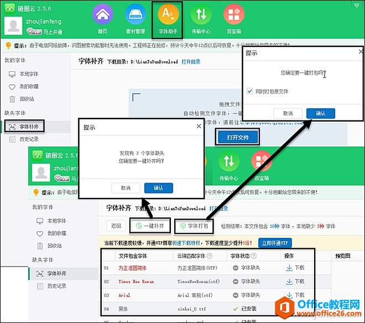Click user avatar in top window
The width and height of the screenshot is (365, 323).
(x=13, y=25)
